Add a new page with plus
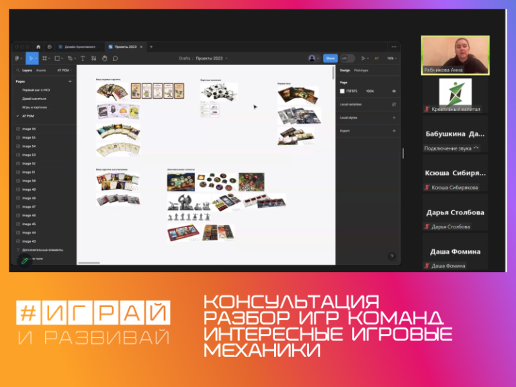 (70, 81)
